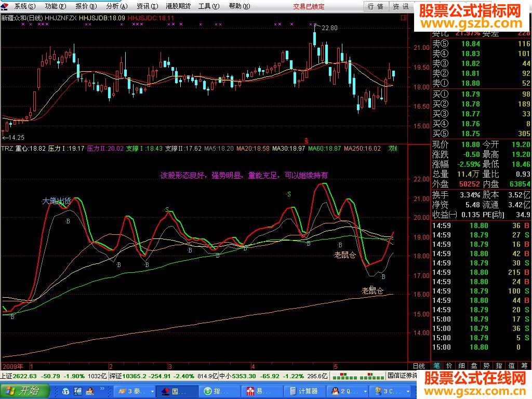Open the 功能(F) menu
532x399 pixels.
click(x=55, y=6)
